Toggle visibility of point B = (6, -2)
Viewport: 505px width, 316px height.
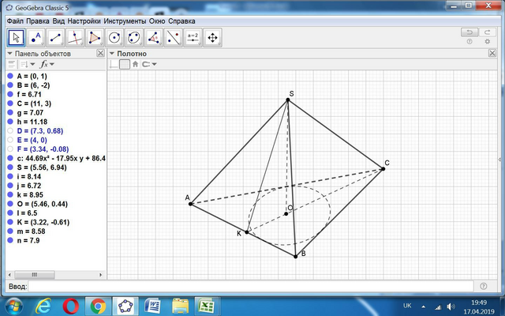click(10, 85)
